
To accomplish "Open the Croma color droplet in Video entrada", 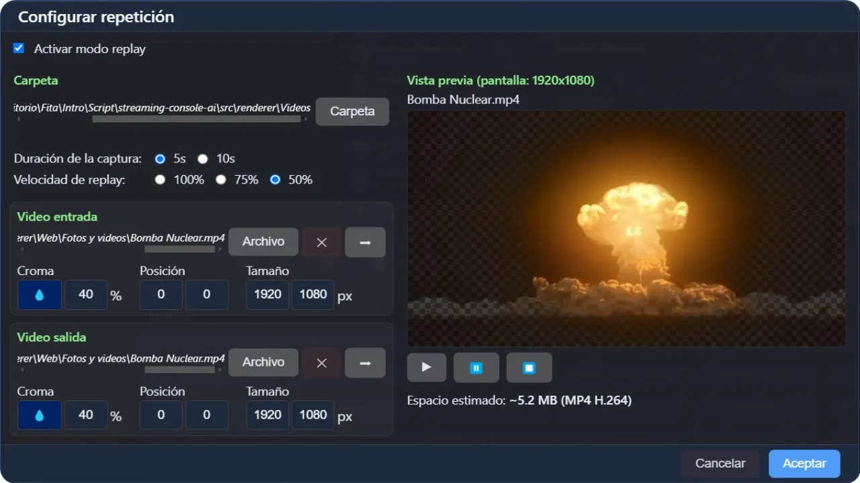I will [x=39, y=294].
